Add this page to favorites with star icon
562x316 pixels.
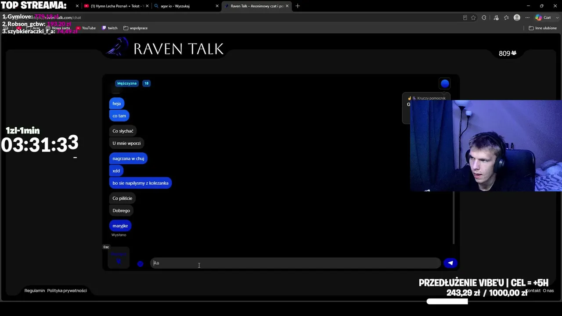pos(473,18)
